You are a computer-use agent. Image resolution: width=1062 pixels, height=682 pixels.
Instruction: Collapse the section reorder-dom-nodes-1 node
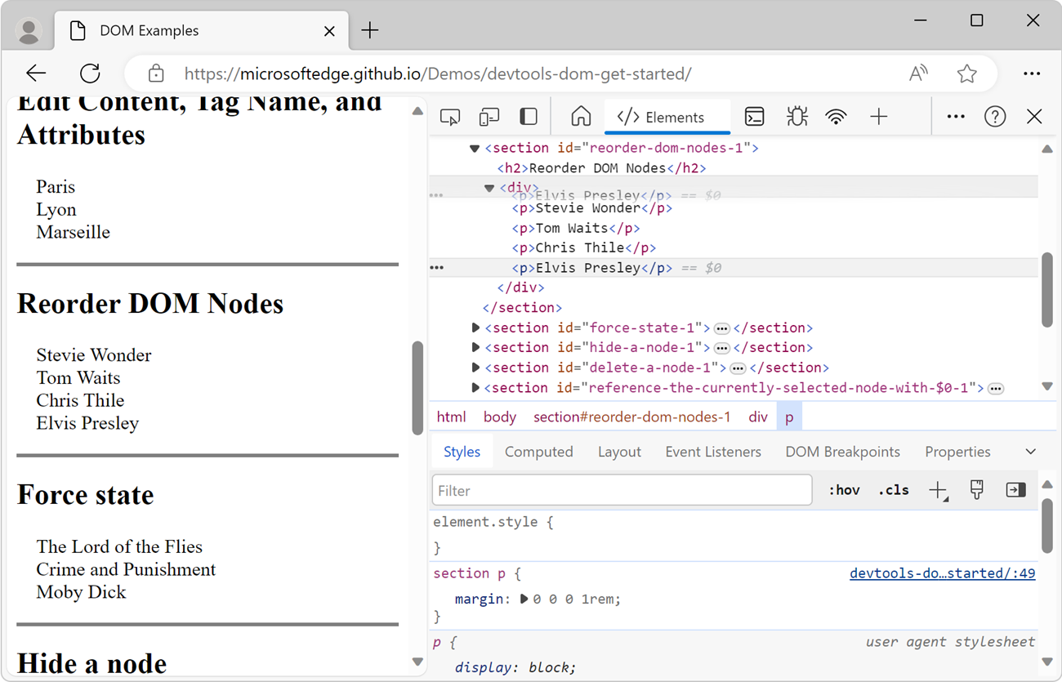click(x=475, y=148)
